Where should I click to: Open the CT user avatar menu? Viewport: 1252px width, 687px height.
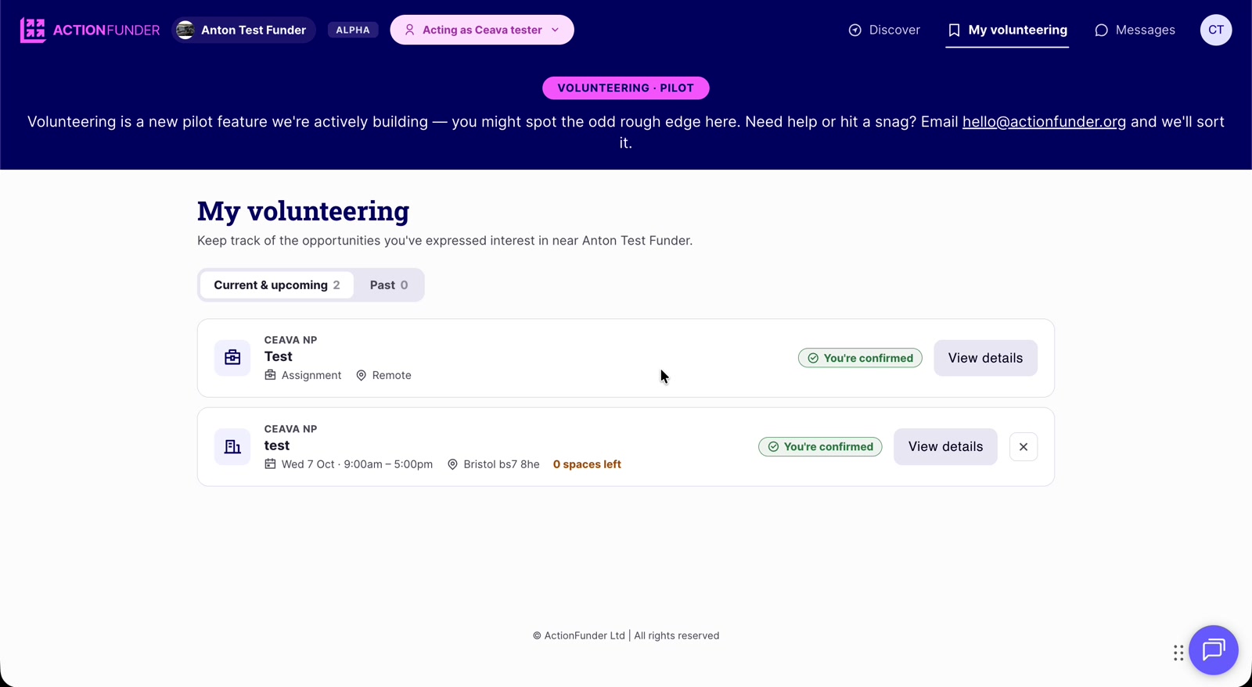coord(1216,30)
